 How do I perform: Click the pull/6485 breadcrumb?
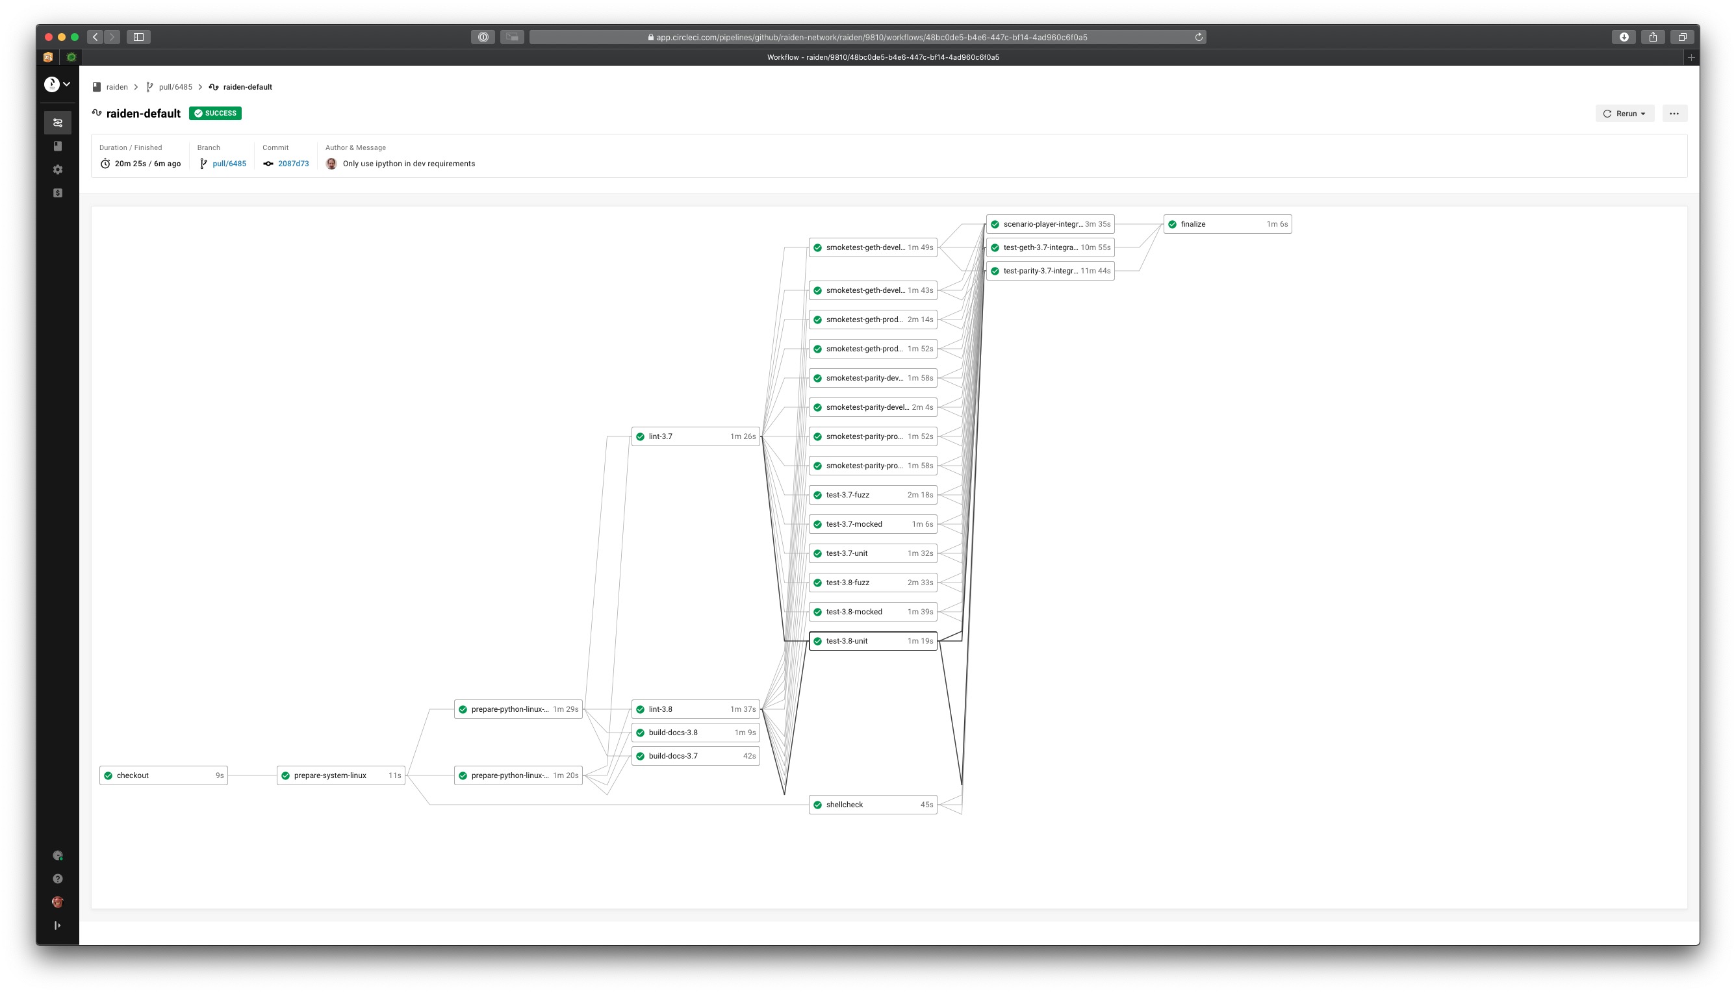point(175,86)
